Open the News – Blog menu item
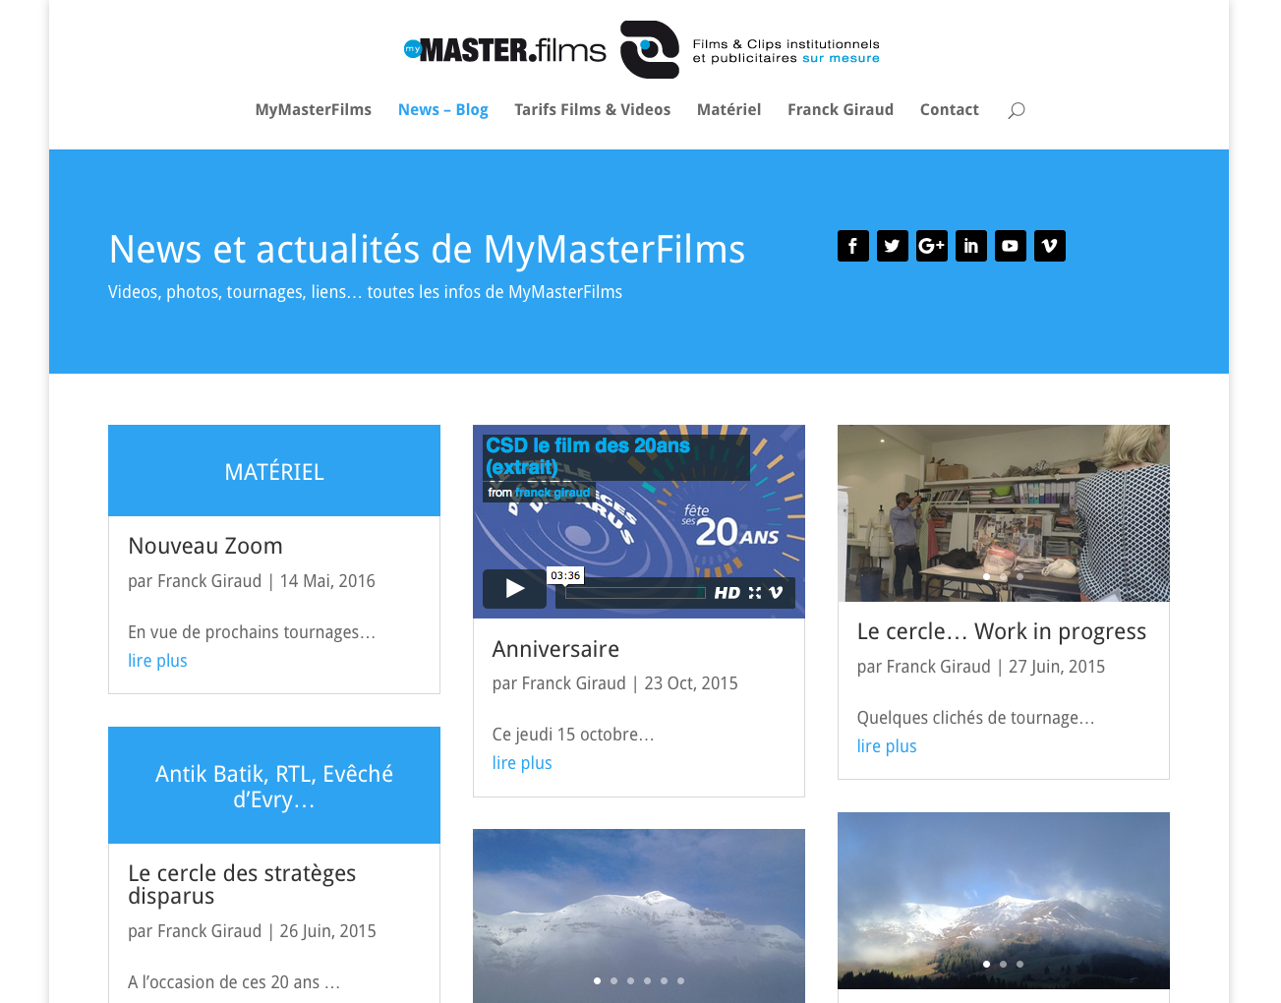 tap(442, 110)
